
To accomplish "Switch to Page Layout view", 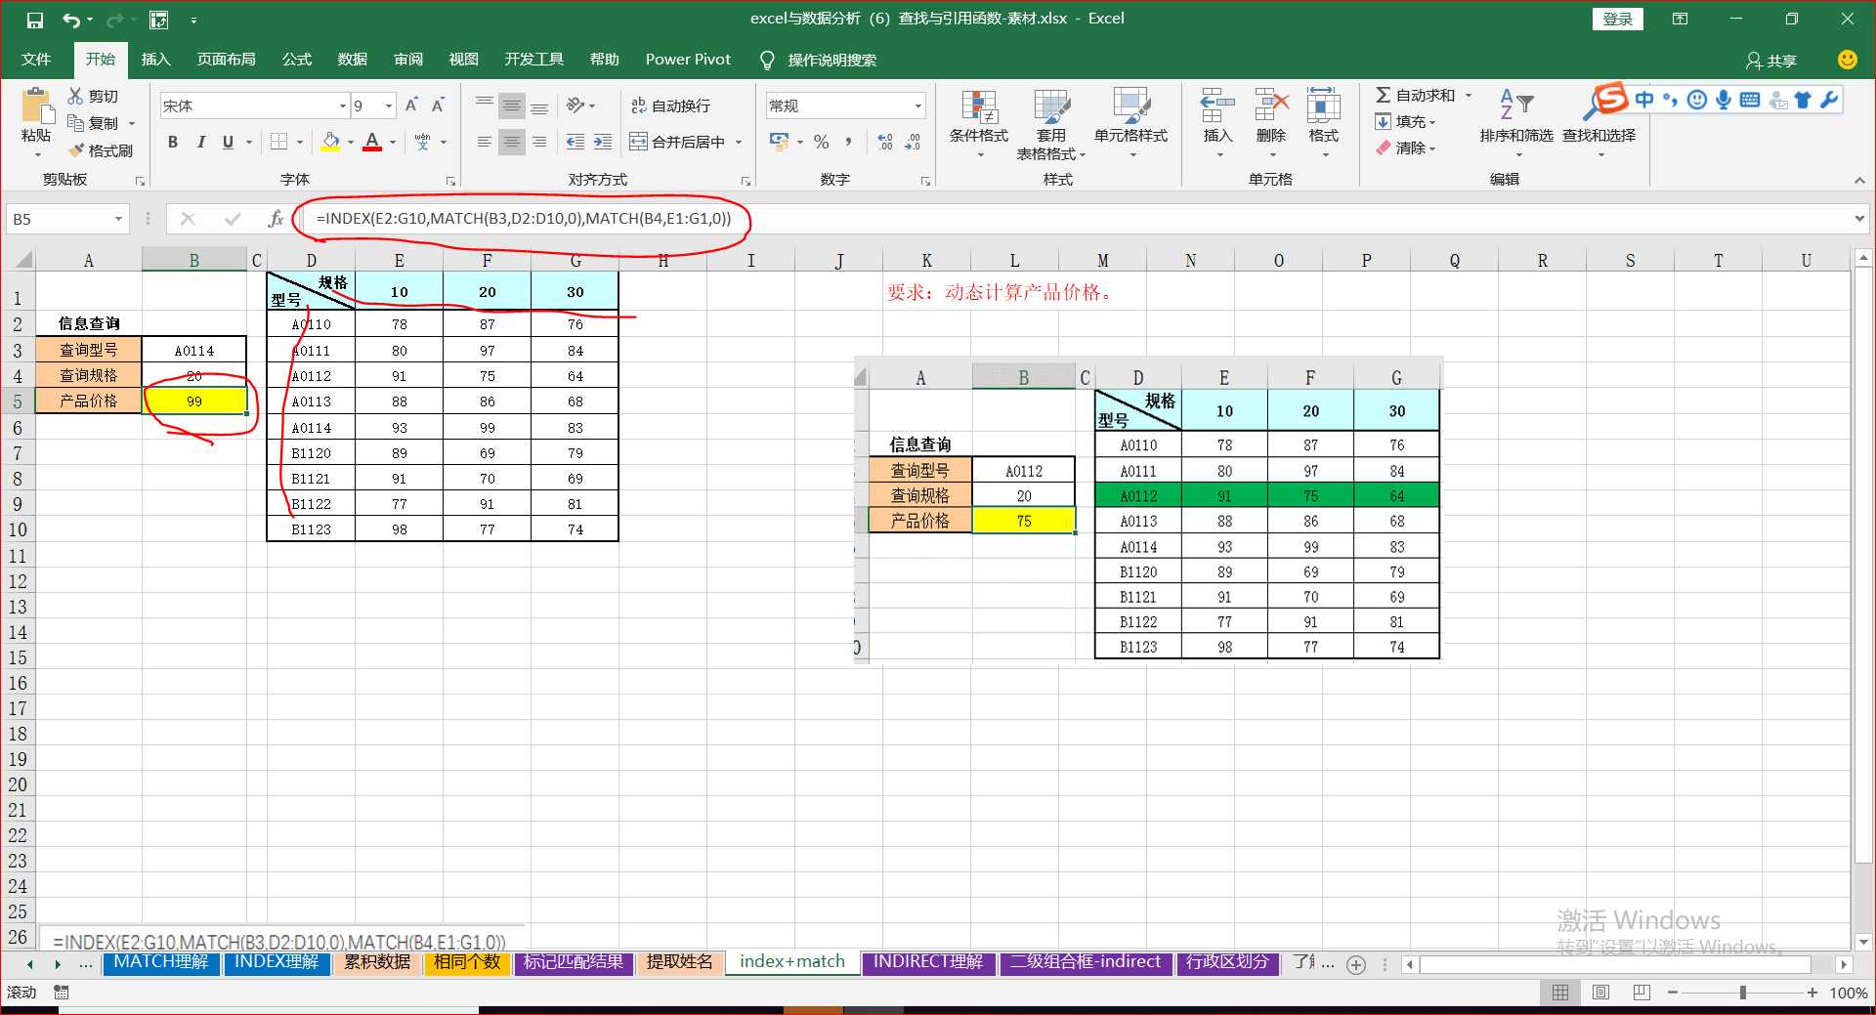I will pyautogui.click(x=1600, y=993).
